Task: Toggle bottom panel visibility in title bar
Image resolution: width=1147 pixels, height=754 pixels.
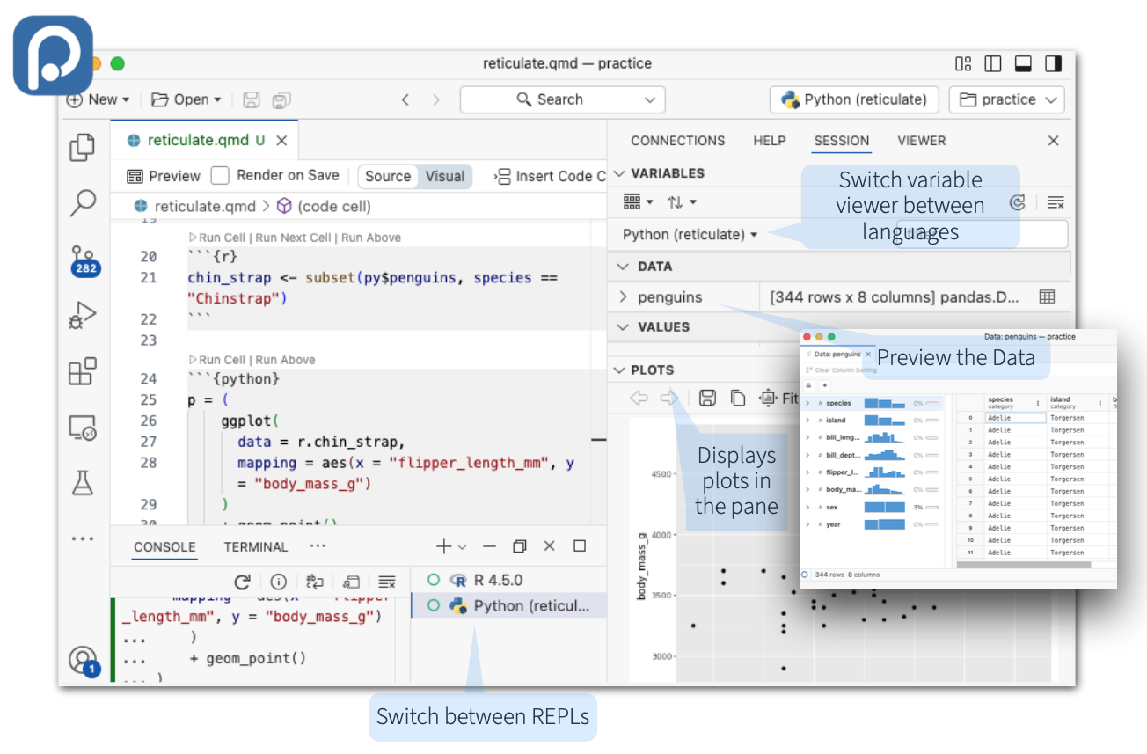Action: pos(1023,63)
